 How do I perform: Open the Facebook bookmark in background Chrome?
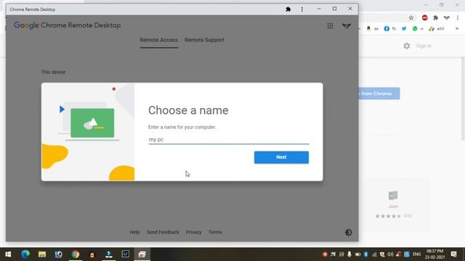pyautogui.click(x=390, y=28)
